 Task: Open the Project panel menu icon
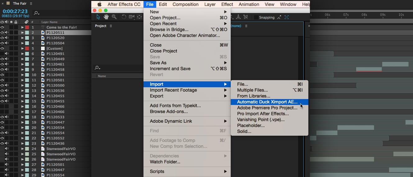(x=111, y=26)
